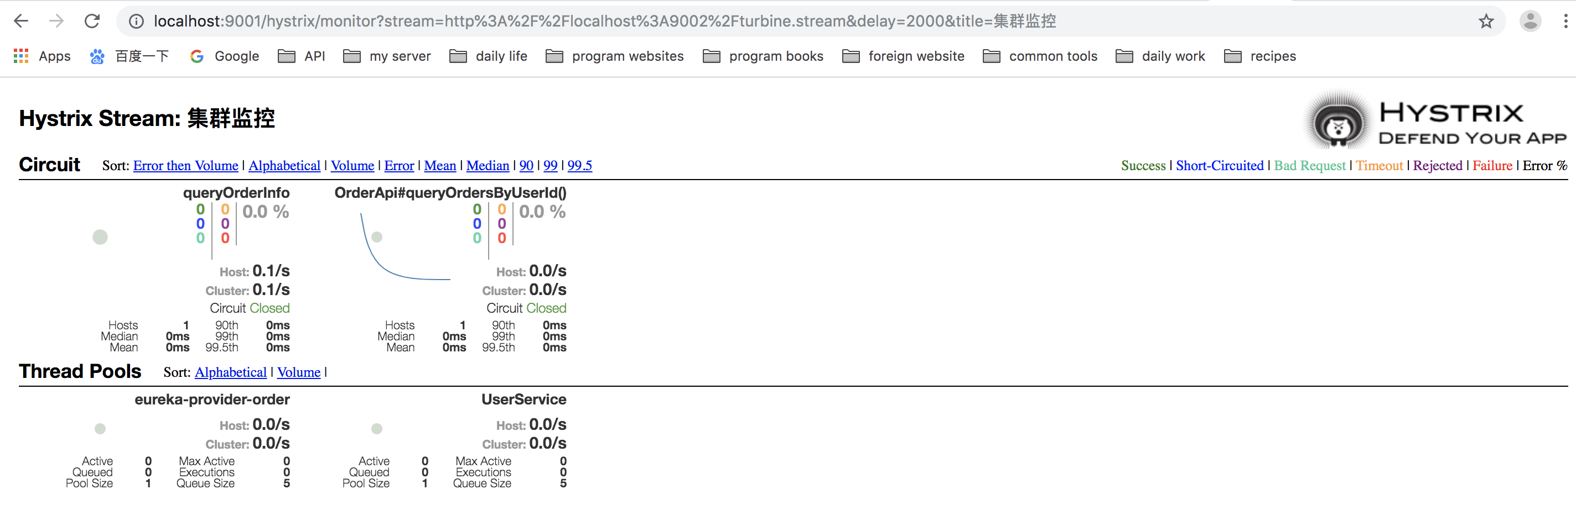This screenshot has height=505, width=1576.
Task: Click queryOrderInfo's 0.0 % error rate
Action: pyautogui.click(x=266, y=212)
